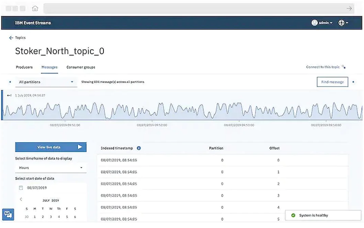Click the start date field showing 08/07/2019
364x228 pixels.
(x=51, y=188)
